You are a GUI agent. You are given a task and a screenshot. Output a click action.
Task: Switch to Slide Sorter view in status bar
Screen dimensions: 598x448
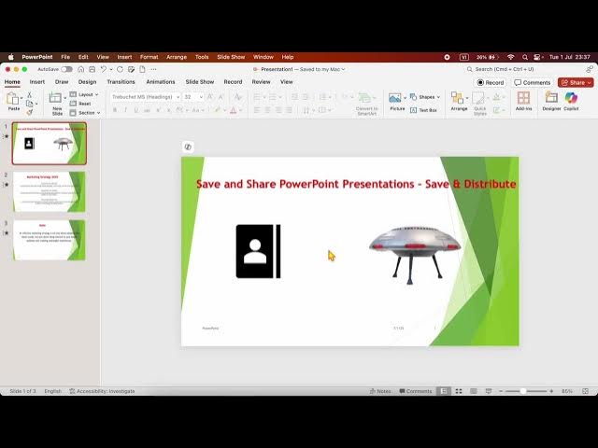[x=460, y=391]
